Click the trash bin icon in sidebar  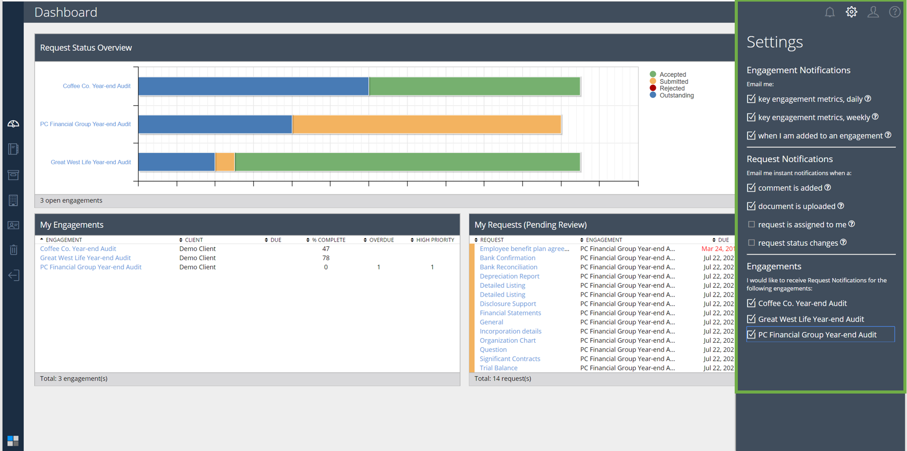(x=13, y=250)
